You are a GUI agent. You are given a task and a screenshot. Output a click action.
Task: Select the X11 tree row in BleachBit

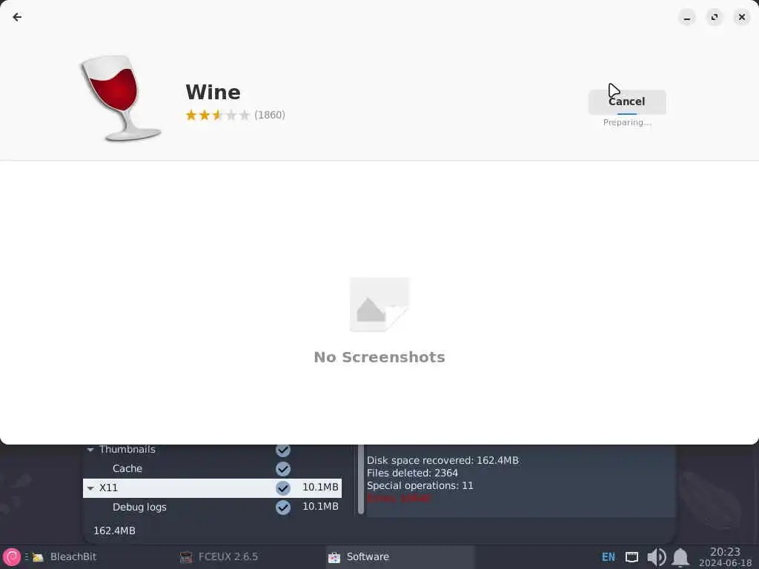(x=213, y=488)
